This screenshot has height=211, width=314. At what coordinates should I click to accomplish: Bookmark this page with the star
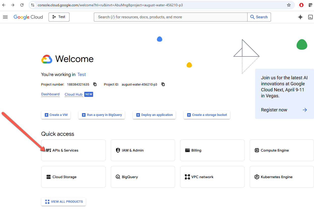pyautogui.click(x=289, y=5)
